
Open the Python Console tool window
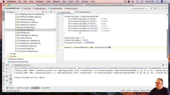point(23,88)
